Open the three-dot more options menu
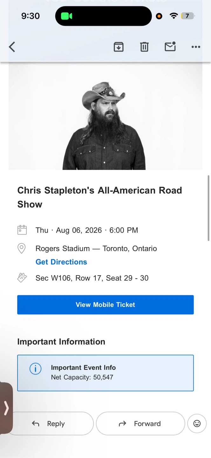 [196, 47]
